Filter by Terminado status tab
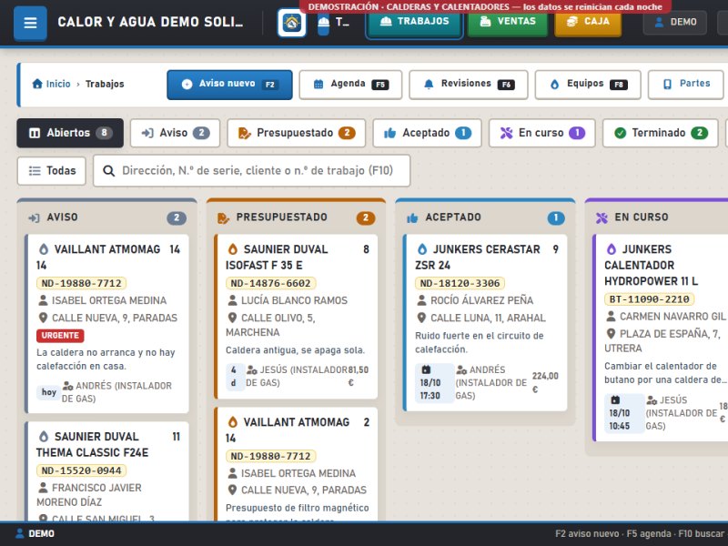The image size is (728, 546). (661, 133)
